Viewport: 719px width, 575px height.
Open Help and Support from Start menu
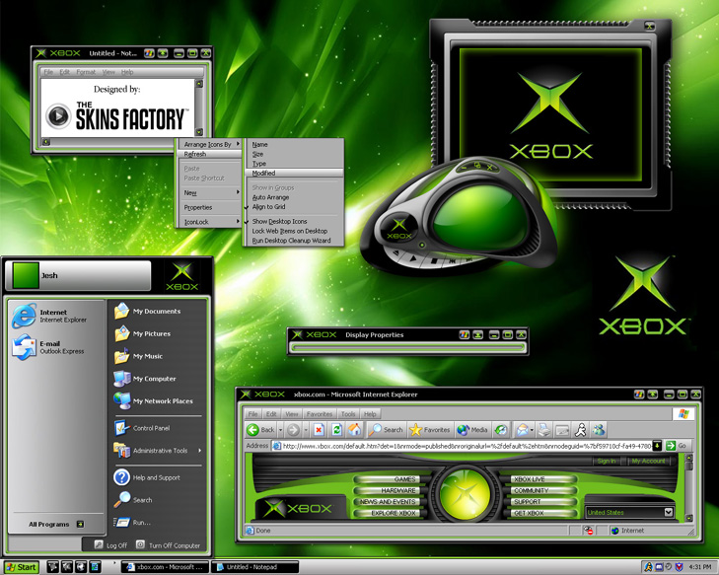pyautogui.click(x=147, y=477)
